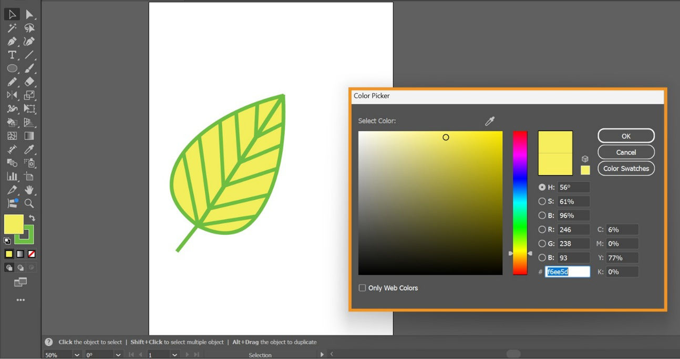Image resolution: width=680 pixels, height=359 pixels.
Task: Select the Selection tool arrow
Action: (x=12, y=14)
